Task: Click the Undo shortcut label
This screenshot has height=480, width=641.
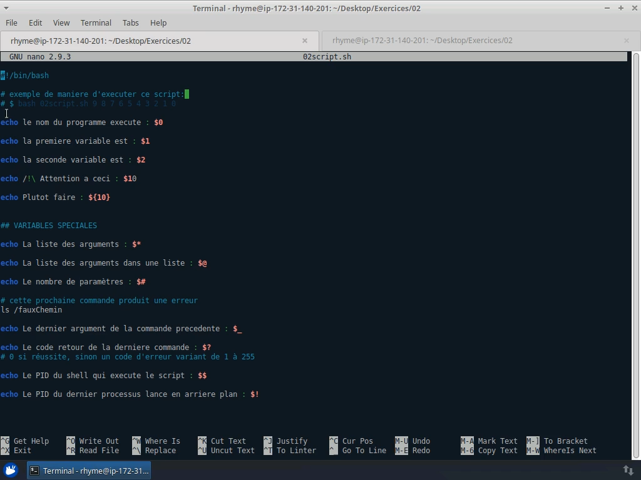Action: pyautogui.click(x=421, y=441)
